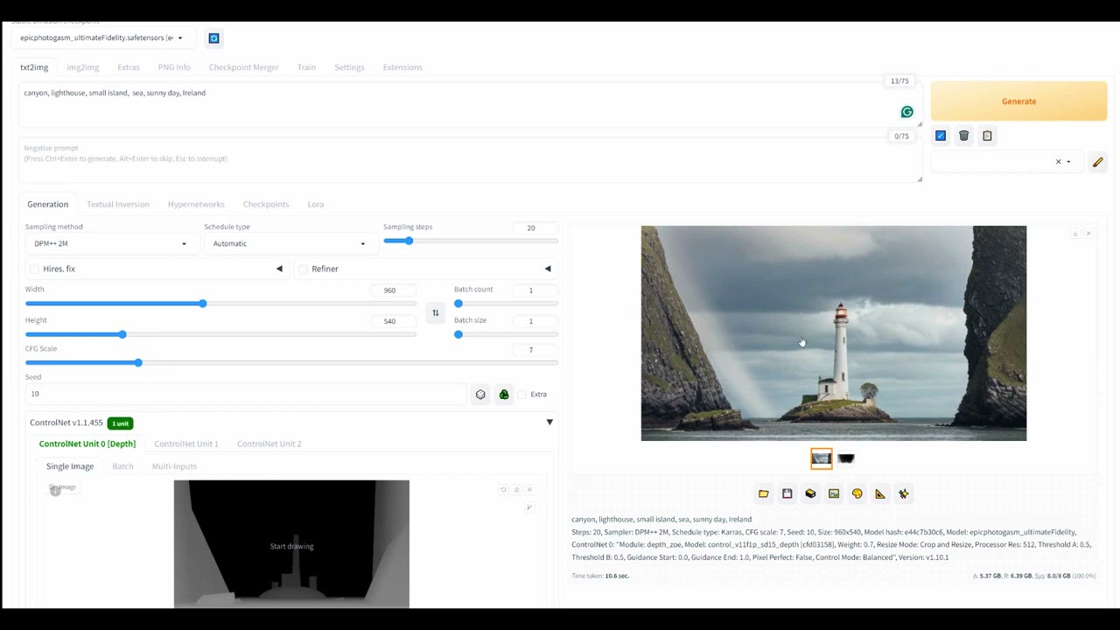
Task: Switch to Textual Inversion tab
Action: [x=118, y=204]
